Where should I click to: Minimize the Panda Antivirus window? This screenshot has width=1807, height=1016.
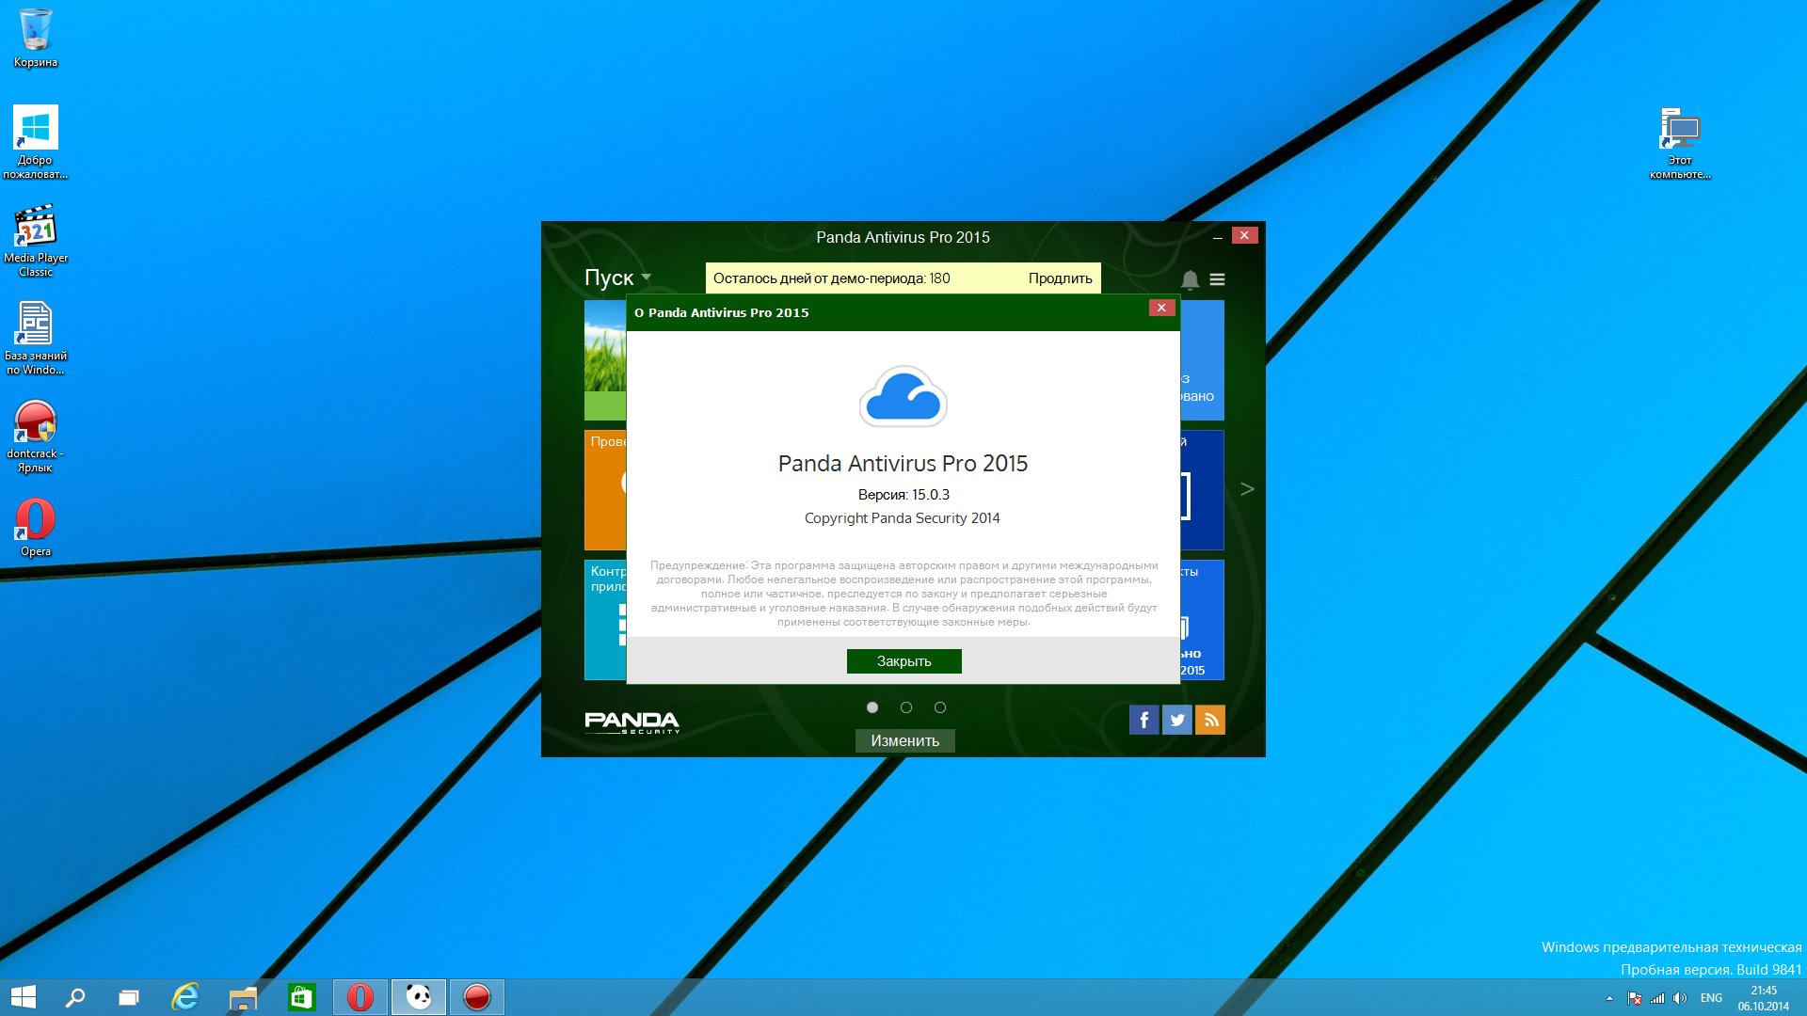point(1218,237)
